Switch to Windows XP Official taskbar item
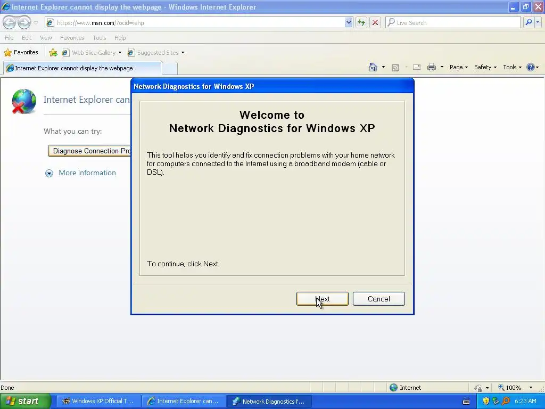The height and width of the screenshot is (409, 545). point(98,401)
